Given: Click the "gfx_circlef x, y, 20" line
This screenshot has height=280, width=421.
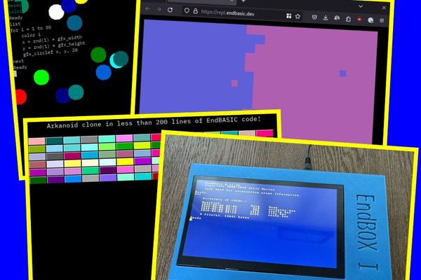Looking at the screenshot, I should tap(51, 52).
